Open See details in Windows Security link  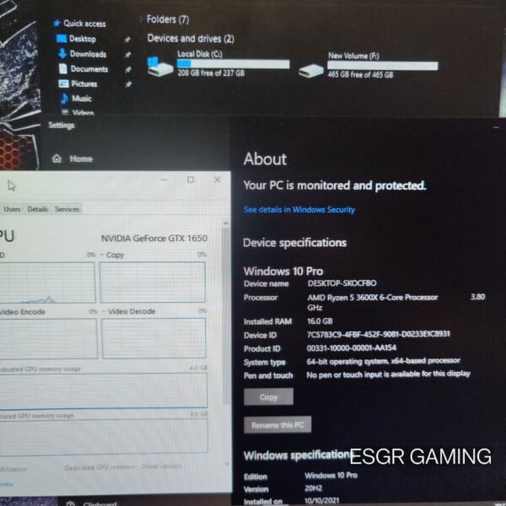(299, 210)
